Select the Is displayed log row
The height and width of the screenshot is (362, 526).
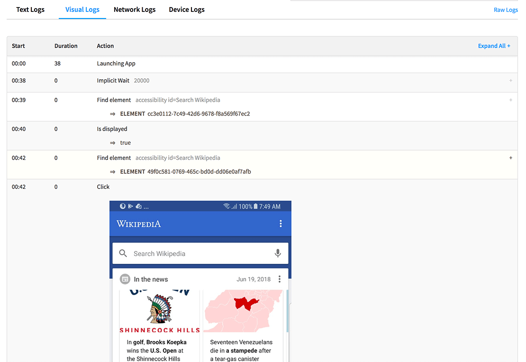pos(262,136)
